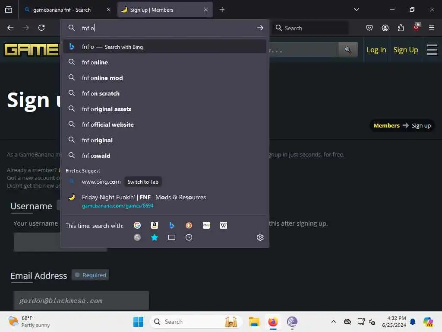
Task: Select 'fnf o — Search with Bing' suggestion
Action: coord(165,47)
